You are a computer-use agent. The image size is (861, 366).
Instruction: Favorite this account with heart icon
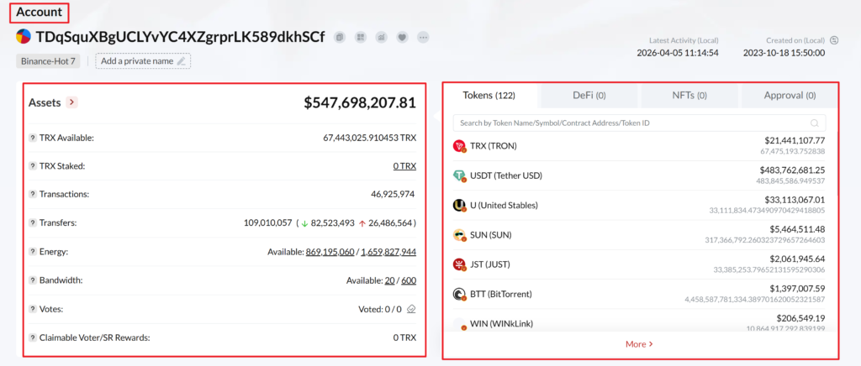point(403,37)
